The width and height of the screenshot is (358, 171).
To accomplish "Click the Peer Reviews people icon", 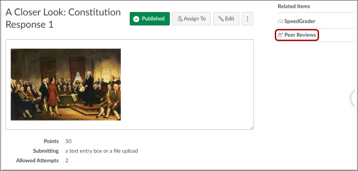I will [280, 35].
